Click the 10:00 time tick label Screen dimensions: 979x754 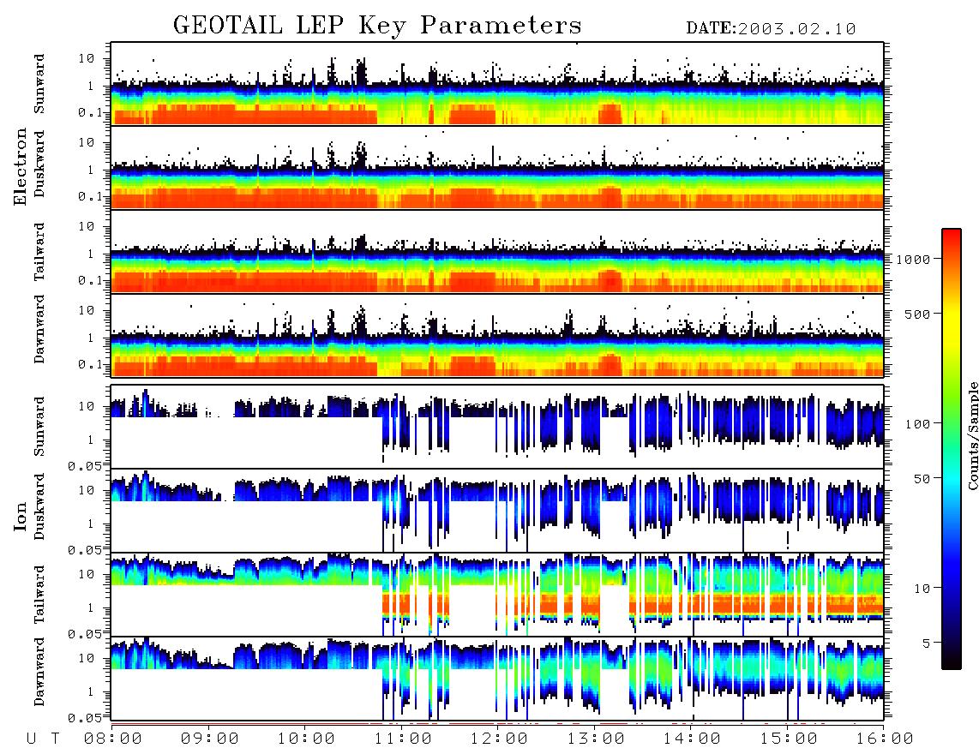[x=307, y=739]
